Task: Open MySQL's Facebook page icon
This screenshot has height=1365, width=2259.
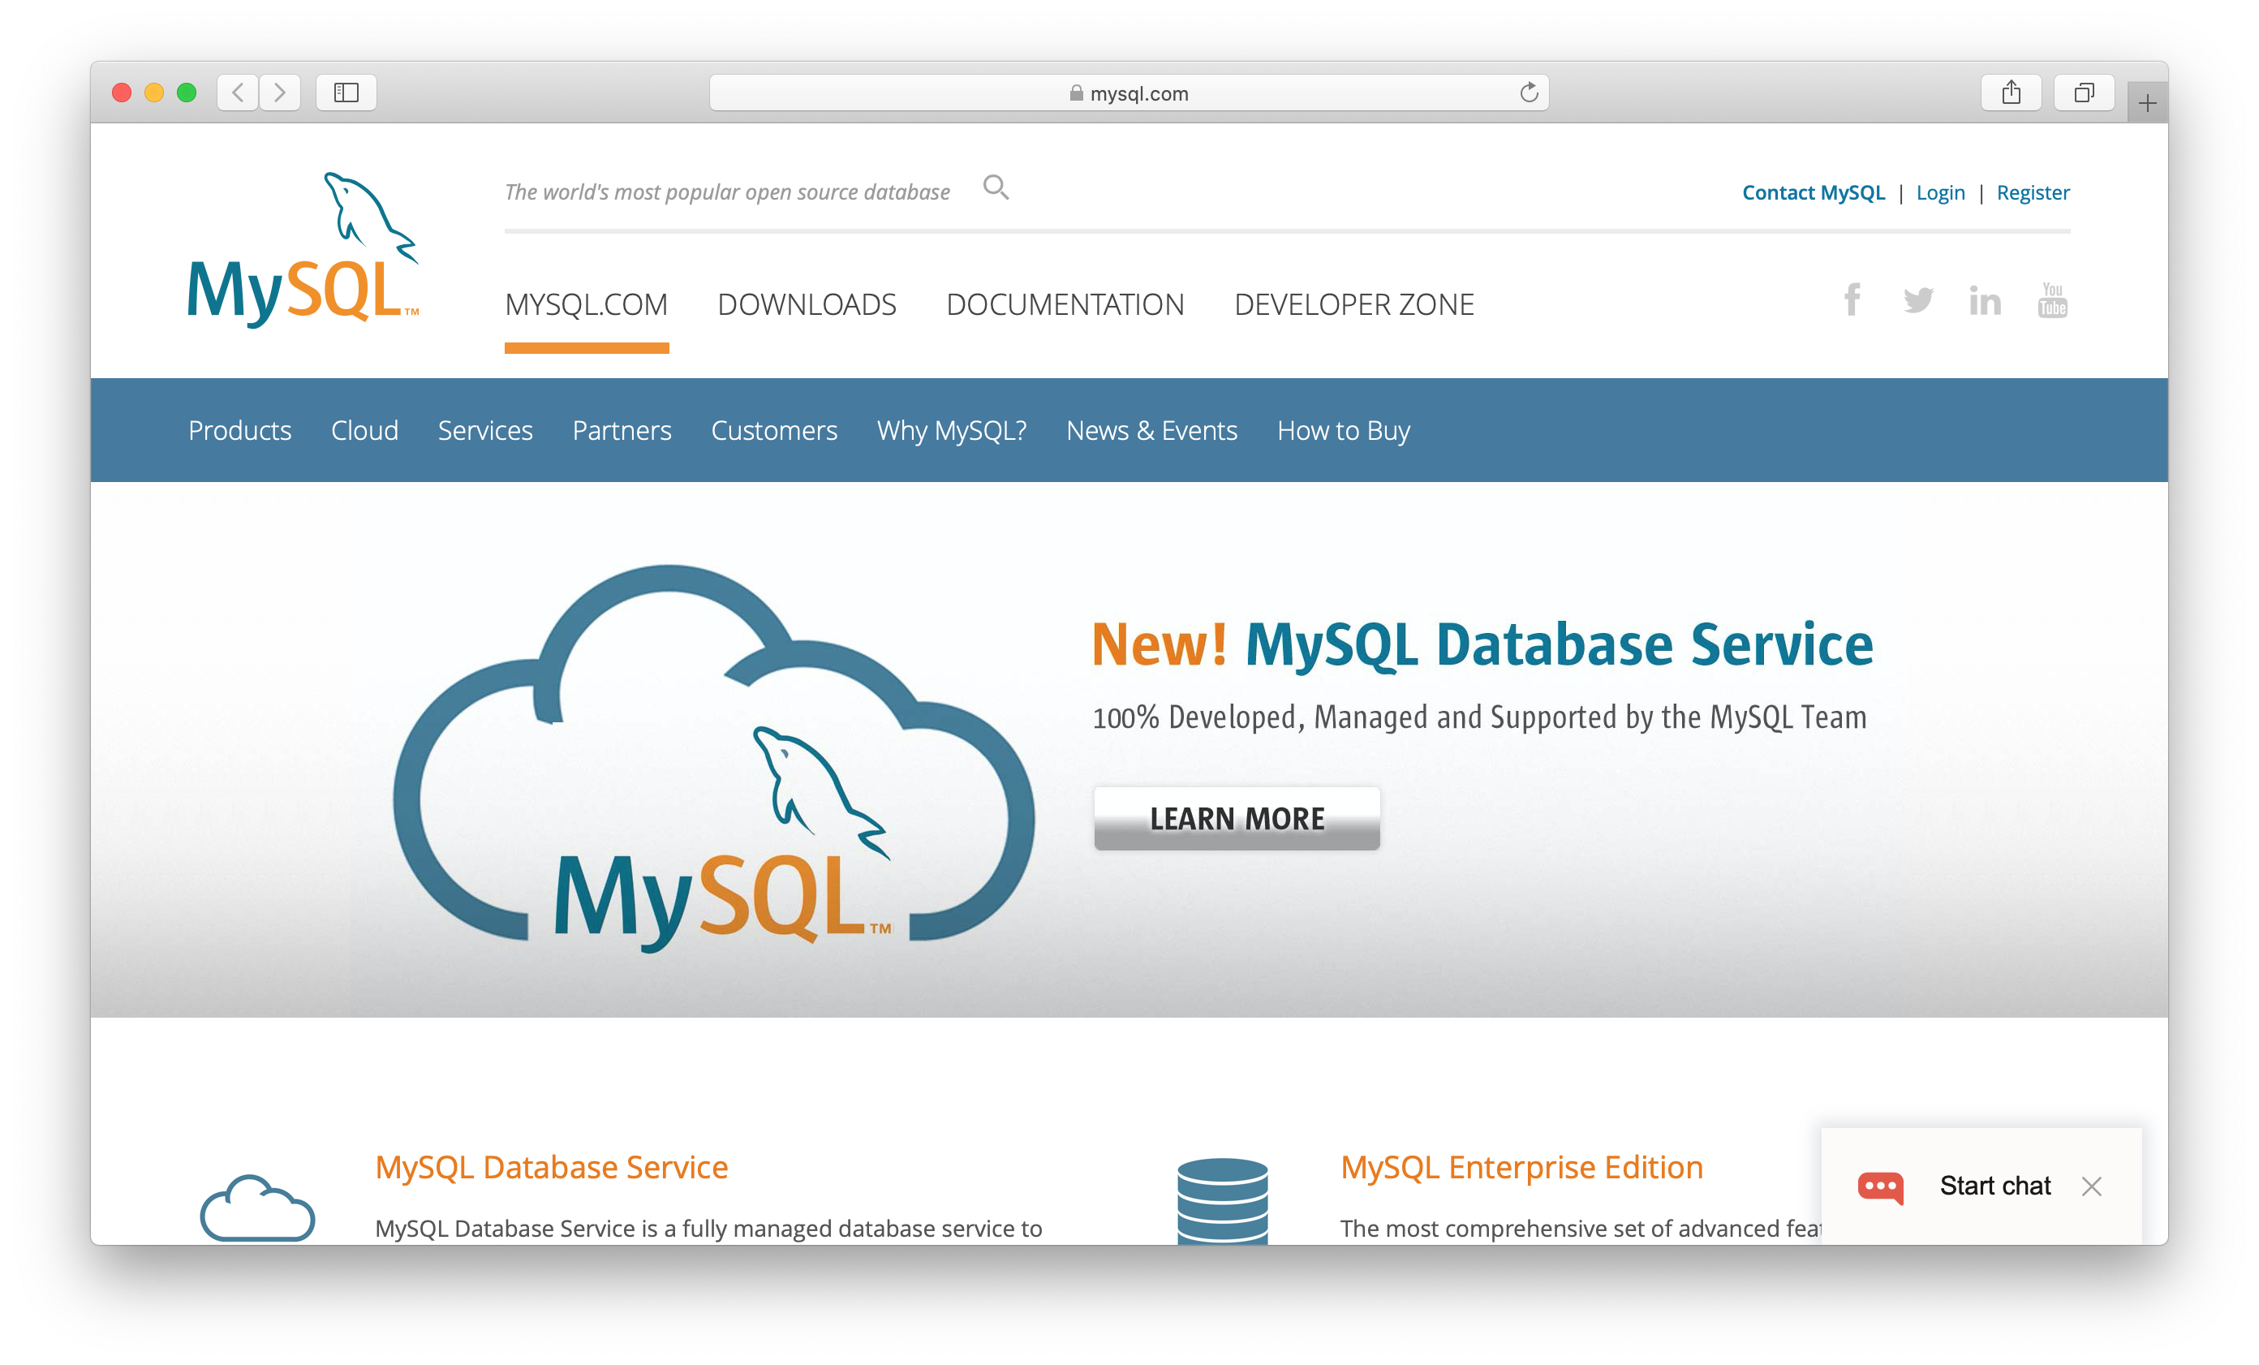Action: [1852, 299]
